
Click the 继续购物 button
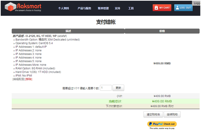click(172, 114)
